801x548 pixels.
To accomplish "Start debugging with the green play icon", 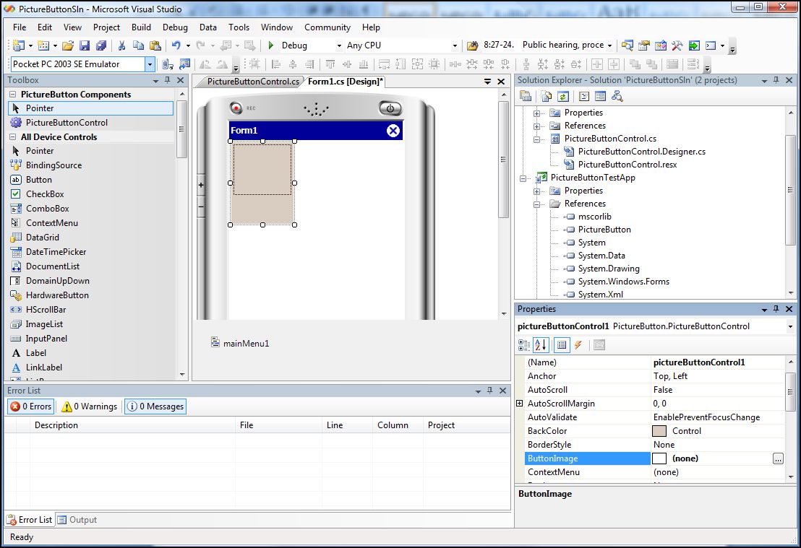I will 271,45.
